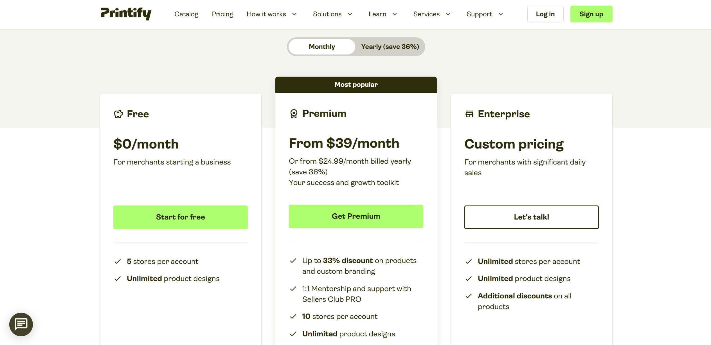Open the chat widget icon
Viewport: 711px width, 345px height.
point(21,324)
